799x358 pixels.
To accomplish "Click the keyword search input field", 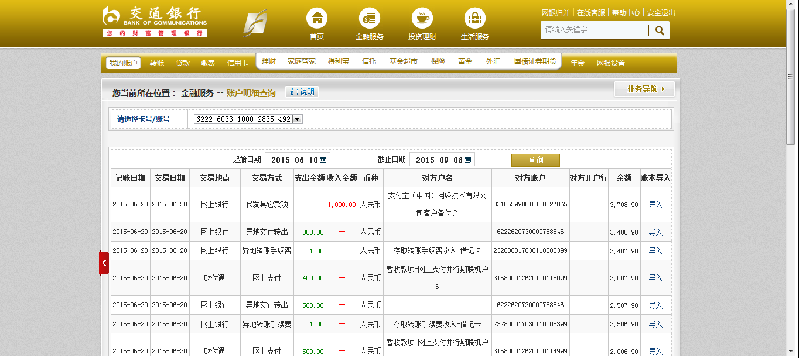I will point(594,30).
